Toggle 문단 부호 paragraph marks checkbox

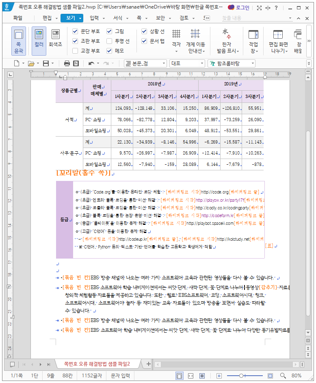[75, 31]
